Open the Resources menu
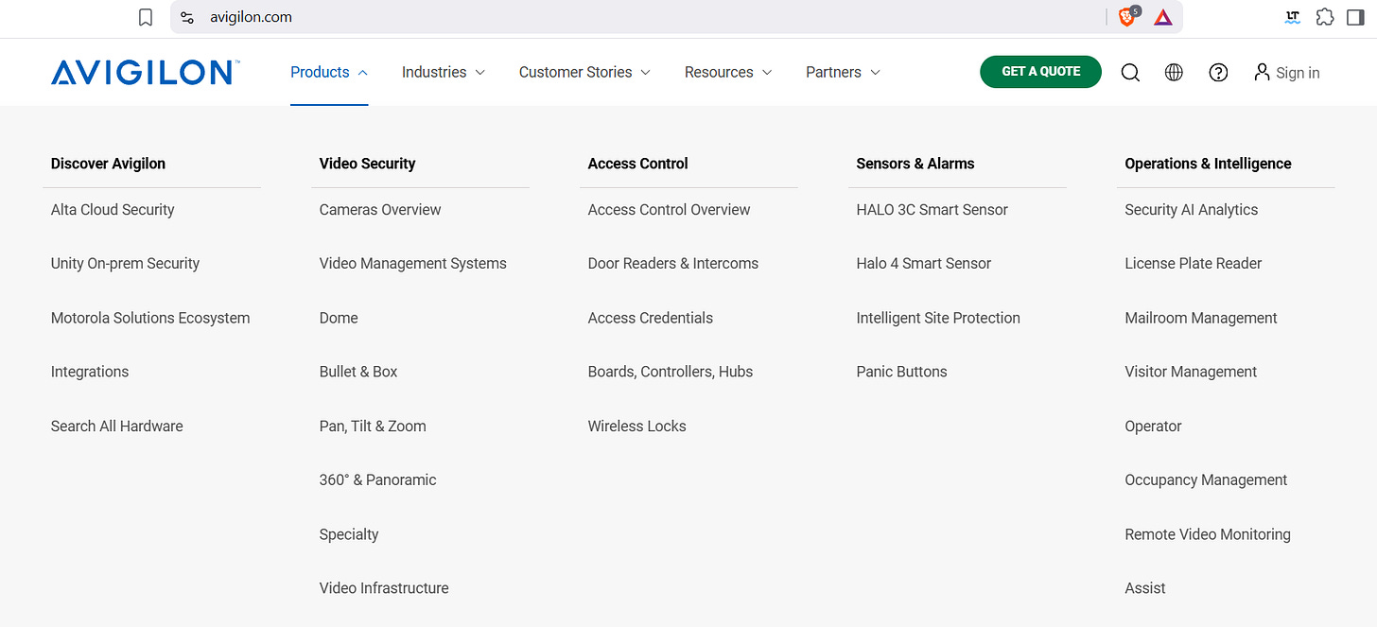The height and width of the screenshot is (627, 1377). coord(728,72)
